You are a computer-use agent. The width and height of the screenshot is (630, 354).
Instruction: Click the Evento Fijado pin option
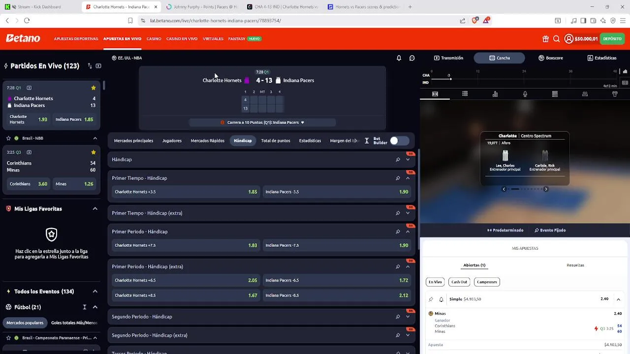pos(550,230)
